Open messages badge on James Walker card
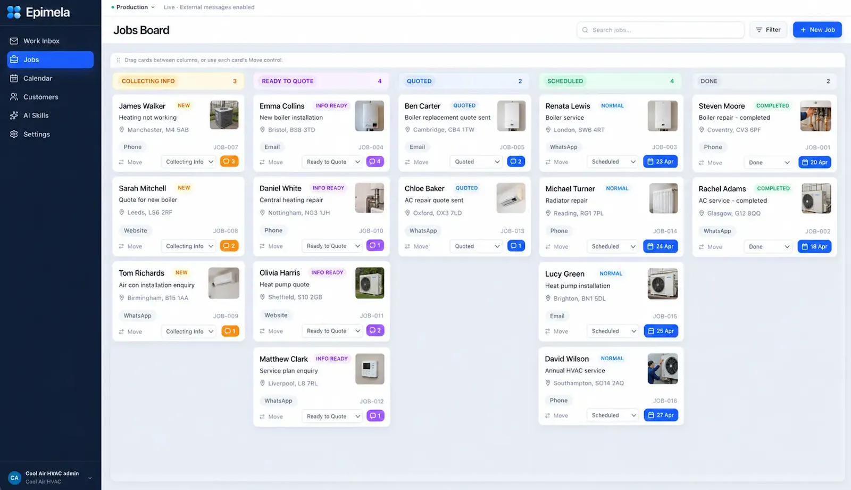Image resolution: width=851 pixels, height=490 pixels. tap(229, 161)
